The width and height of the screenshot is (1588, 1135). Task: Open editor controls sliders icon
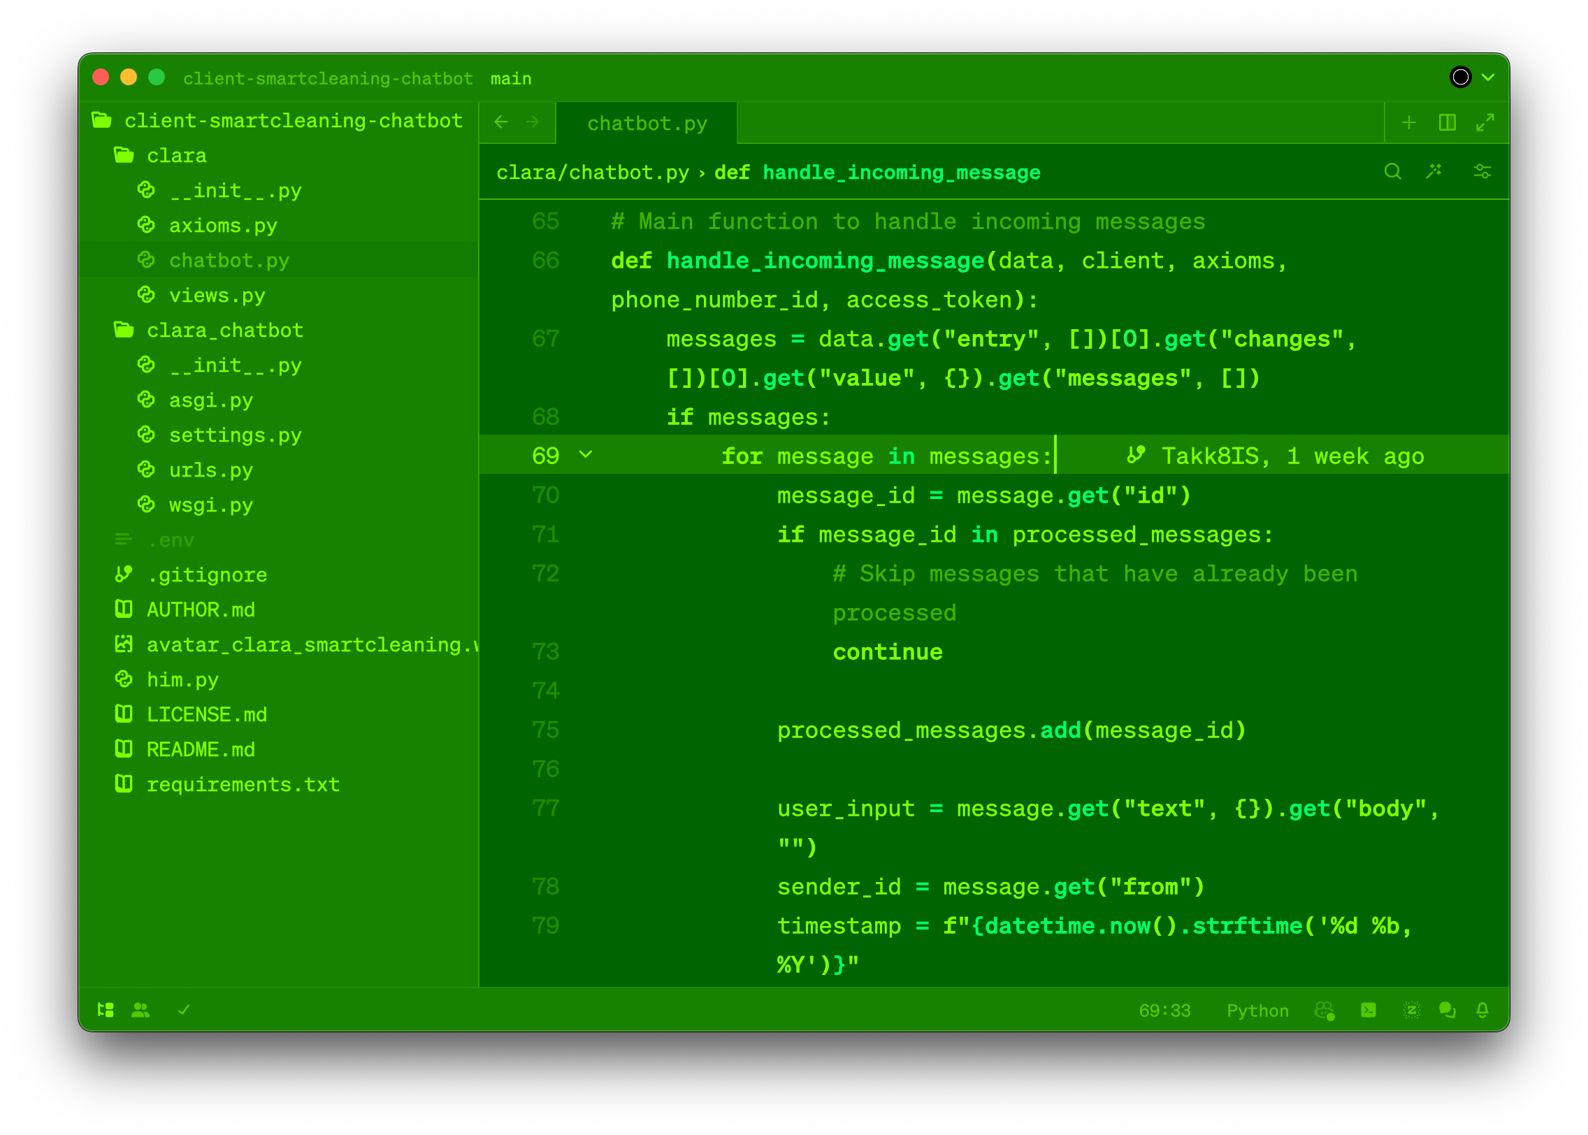pos(1482,171)
